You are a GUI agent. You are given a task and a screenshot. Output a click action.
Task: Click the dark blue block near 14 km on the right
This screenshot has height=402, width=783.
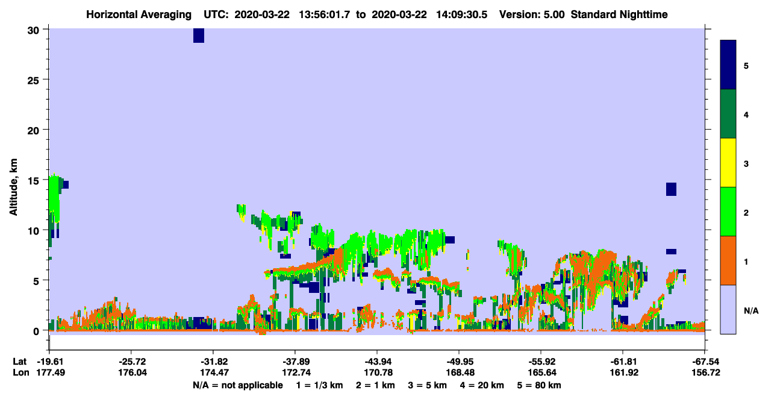pos(671,189)
